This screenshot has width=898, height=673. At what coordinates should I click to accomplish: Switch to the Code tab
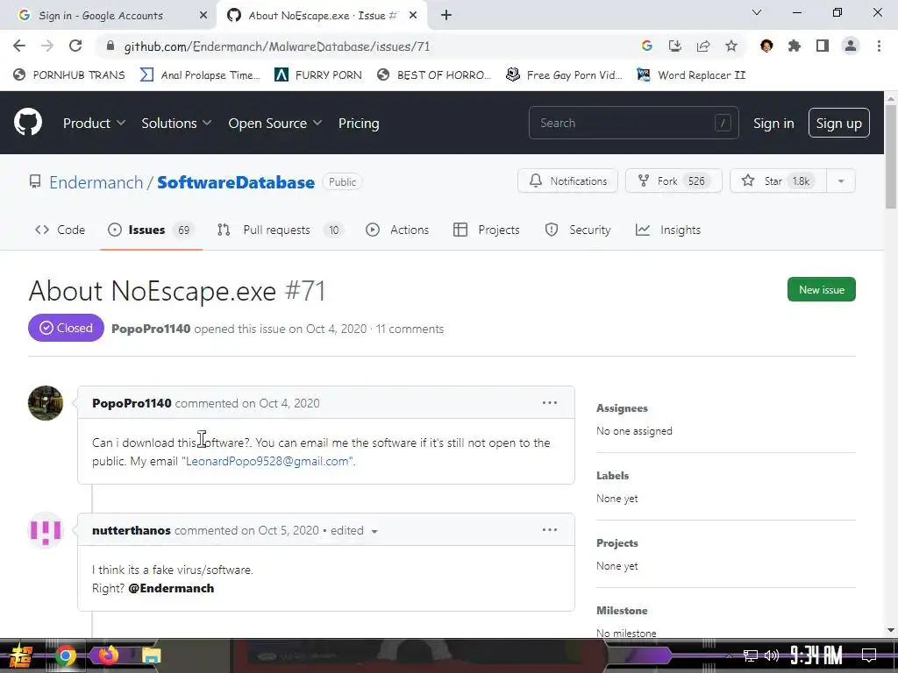(61, 230)
